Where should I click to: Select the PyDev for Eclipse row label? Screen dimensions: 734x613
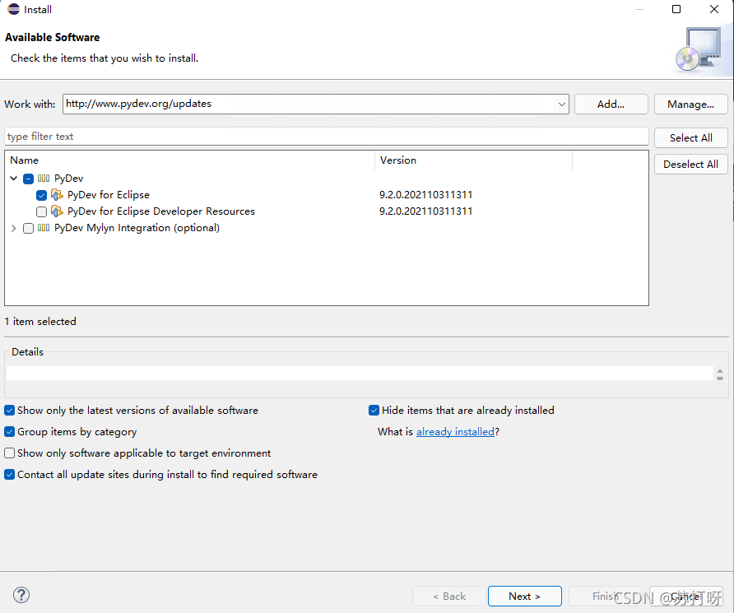click(x=108, y=195)
